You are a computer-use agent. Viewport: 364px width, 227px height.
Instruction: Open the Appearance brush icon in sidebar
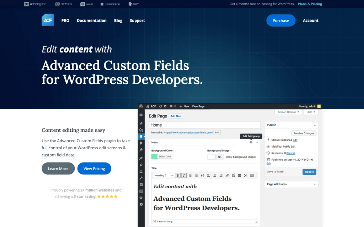click(141, 159)
